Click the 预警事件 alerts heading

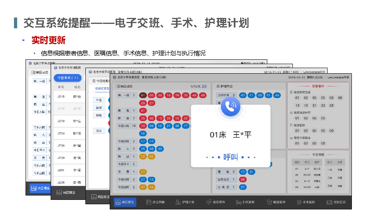318,86
